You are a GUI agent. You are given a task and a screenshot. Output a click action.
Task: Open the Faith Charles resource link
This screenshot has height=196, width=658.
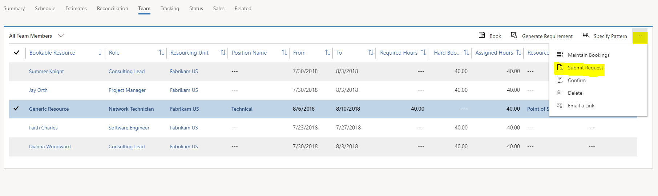click(x=43, y=128)
